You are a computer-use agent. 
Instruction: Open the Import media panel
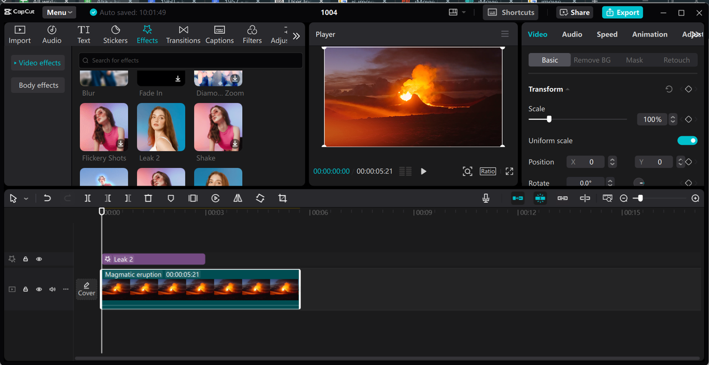click(19, 34)
